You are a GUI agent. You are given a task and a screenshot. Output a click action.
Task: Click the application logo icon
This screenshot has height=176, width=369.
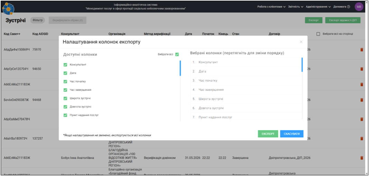8,8
